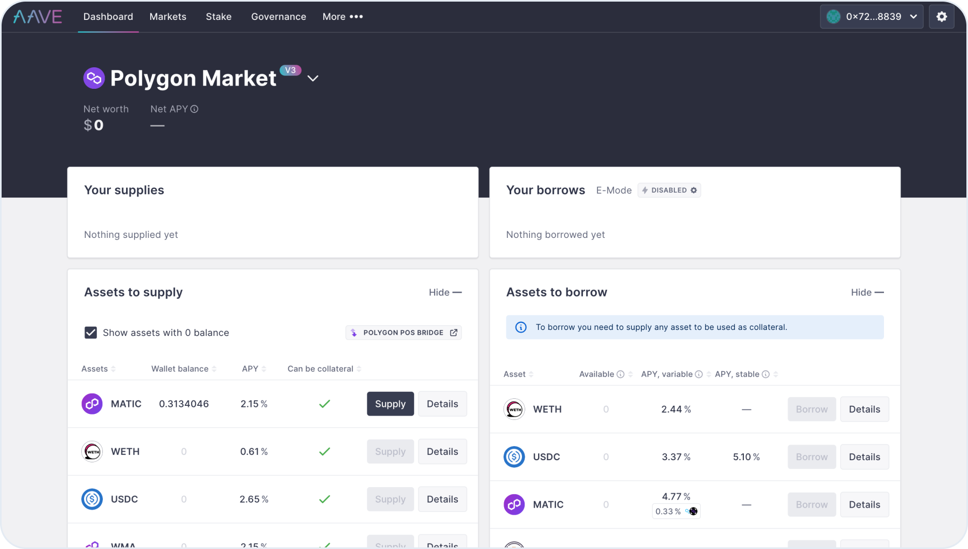Click Supply button in WETH row
The image size is (968, 549).
click(391, 452)
